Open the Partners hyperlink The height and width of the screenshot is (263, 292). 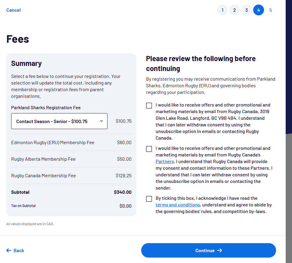point(165,162)
